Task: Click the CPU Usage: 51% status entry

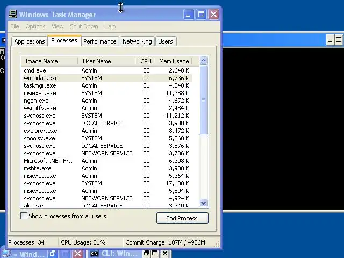Action: tap(83, 242)
